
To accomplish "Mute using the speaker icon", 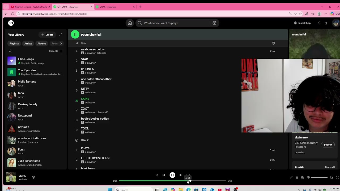I will coord(308,177).
